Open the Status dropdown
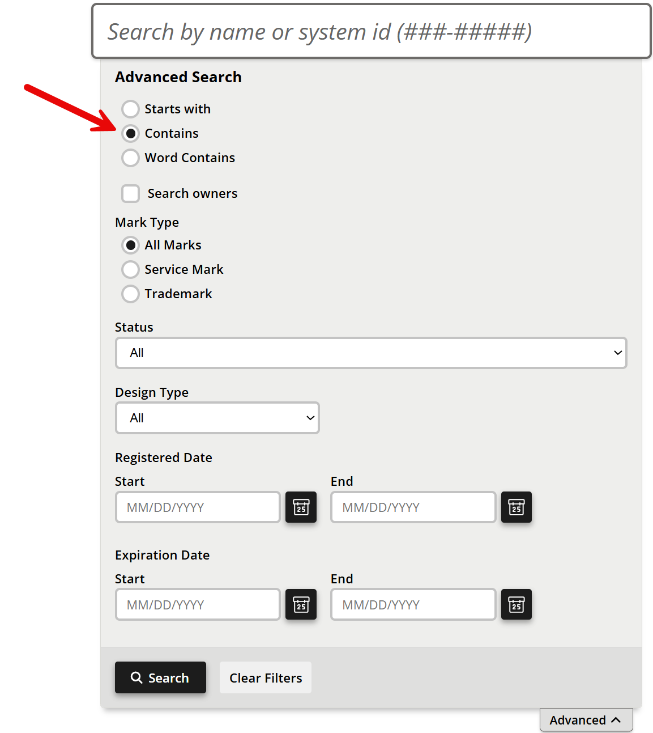 coord(371,353)
